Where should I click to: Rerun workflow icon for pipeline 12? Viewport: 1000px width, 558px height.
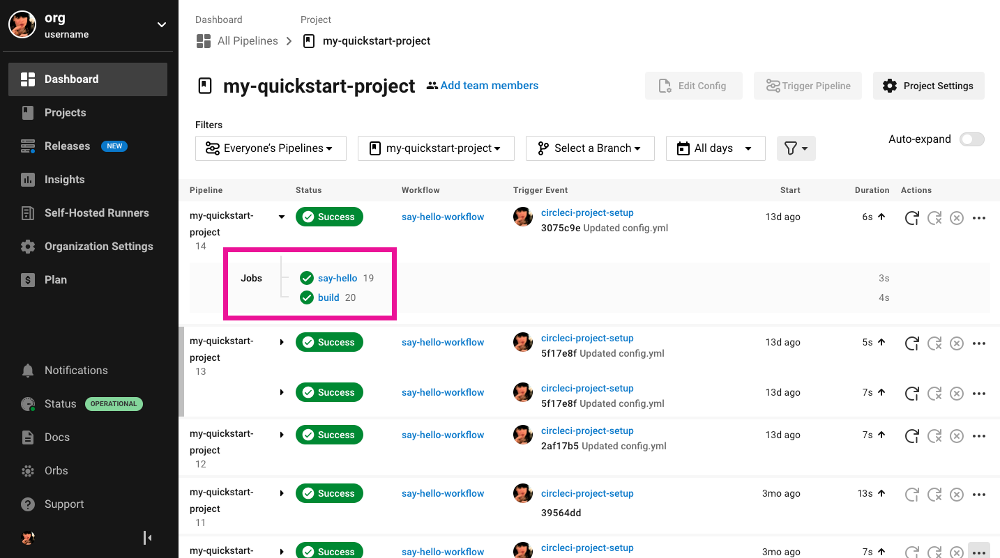click(x=911, y=436)
